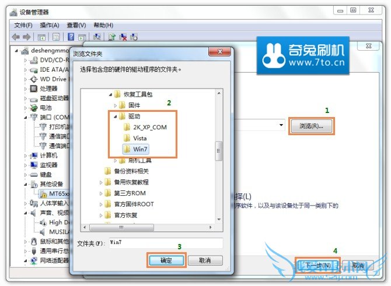Click the 浏览(R)... button
This screenshot has height=286, width=391.
coord(311,126)
